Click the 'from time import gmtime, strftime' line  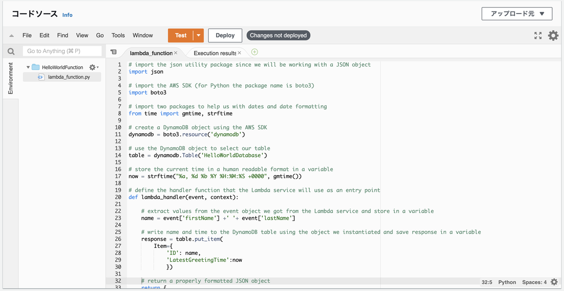pos(180,114)
